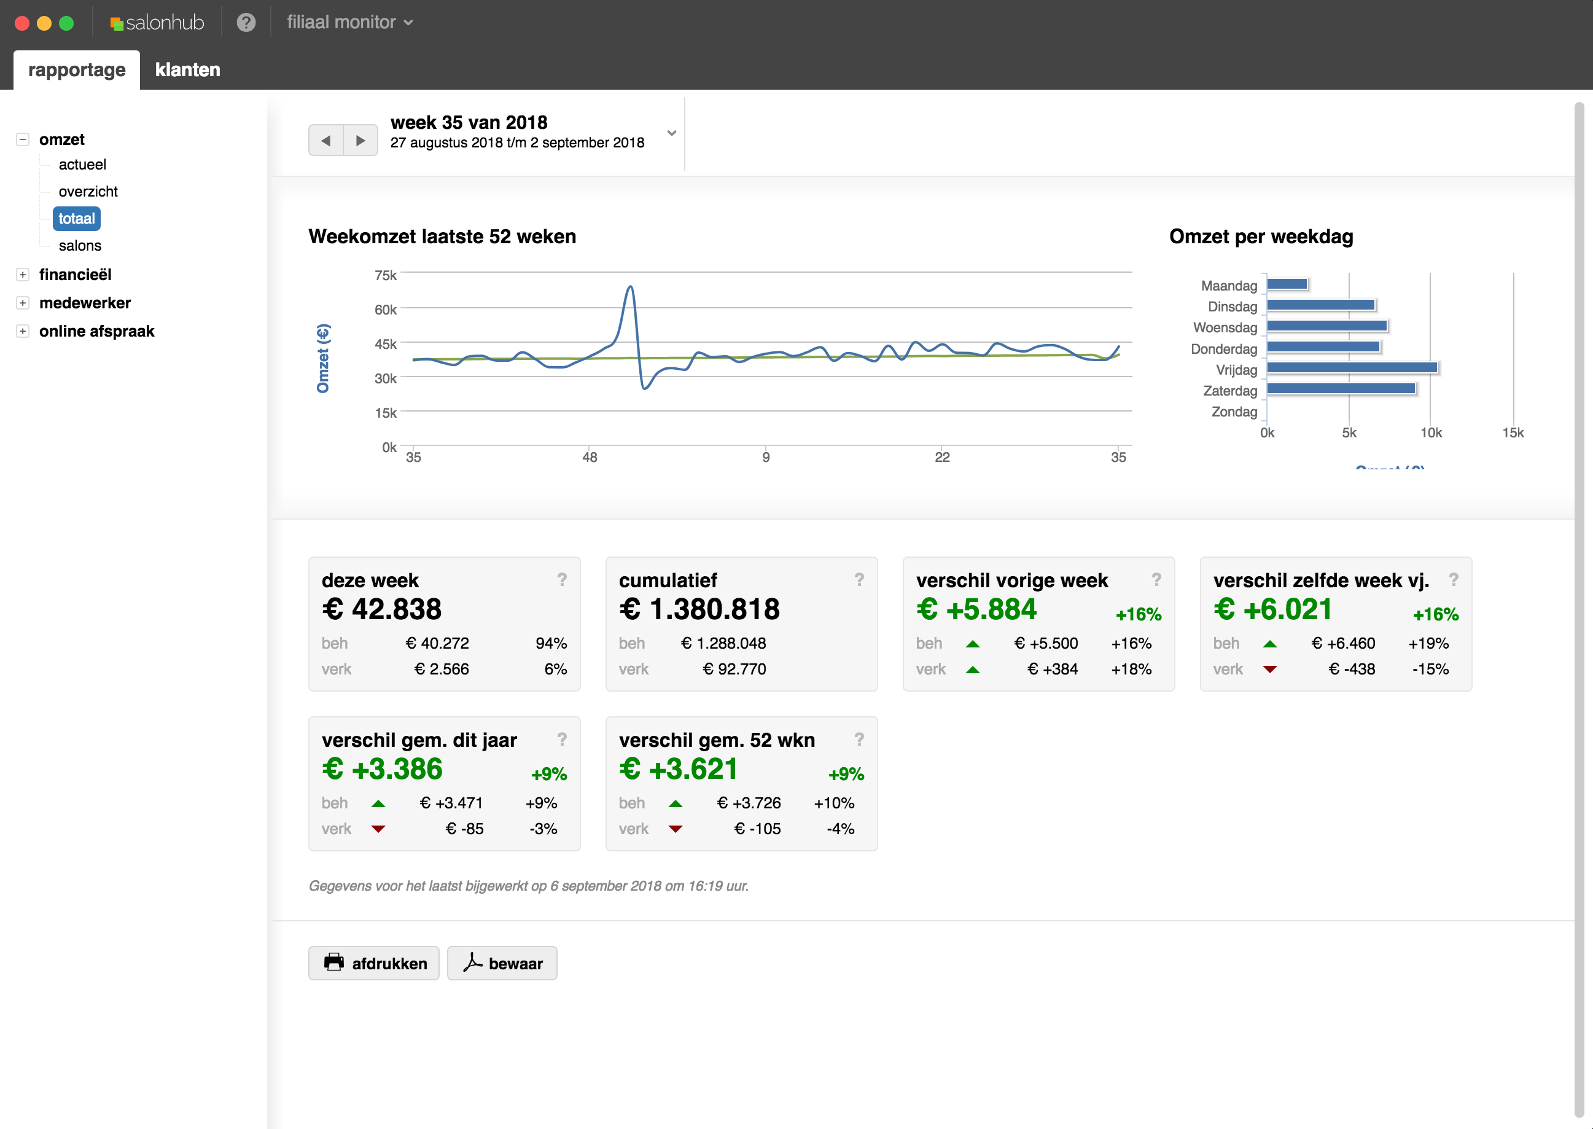The height and width of the screenshot is (1129, 1593).
Task: Open the filiaal monitor dropdown
Action: click(349, 22)
